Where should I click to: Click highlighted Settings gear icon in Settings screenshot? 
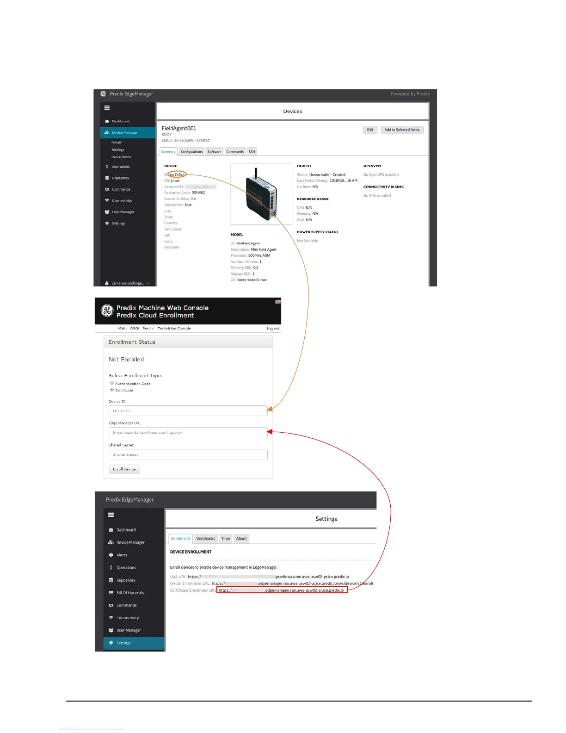pyautogui.click(x=111, y=643)
